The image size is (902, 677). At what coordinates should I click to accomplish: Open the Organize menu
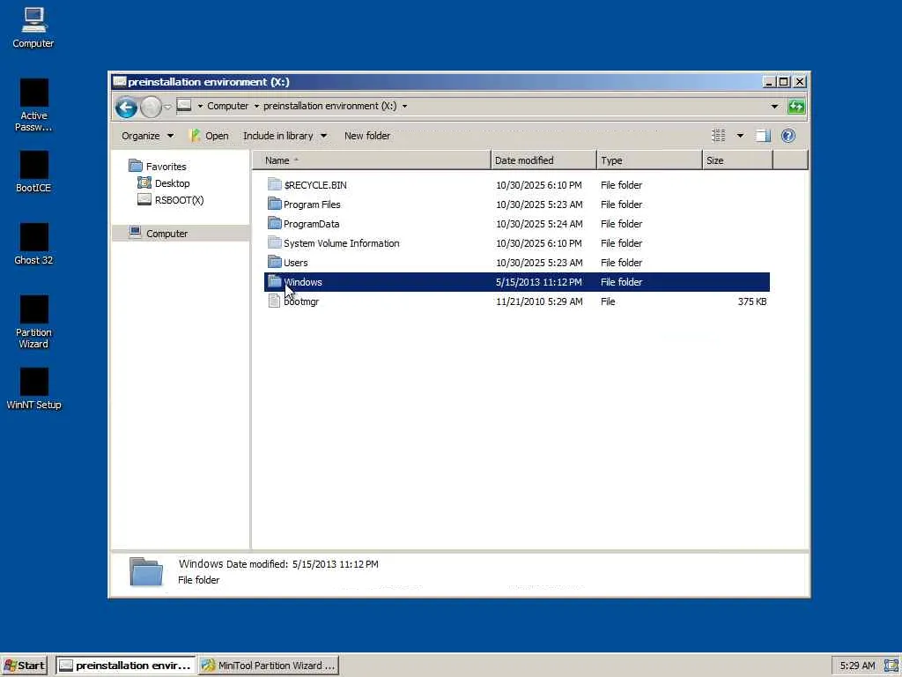pyautogui.click(x=147, y=136)
